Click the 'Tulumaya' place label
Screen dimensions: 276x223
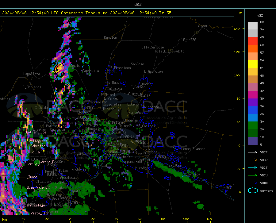click(x=114, y=89)
